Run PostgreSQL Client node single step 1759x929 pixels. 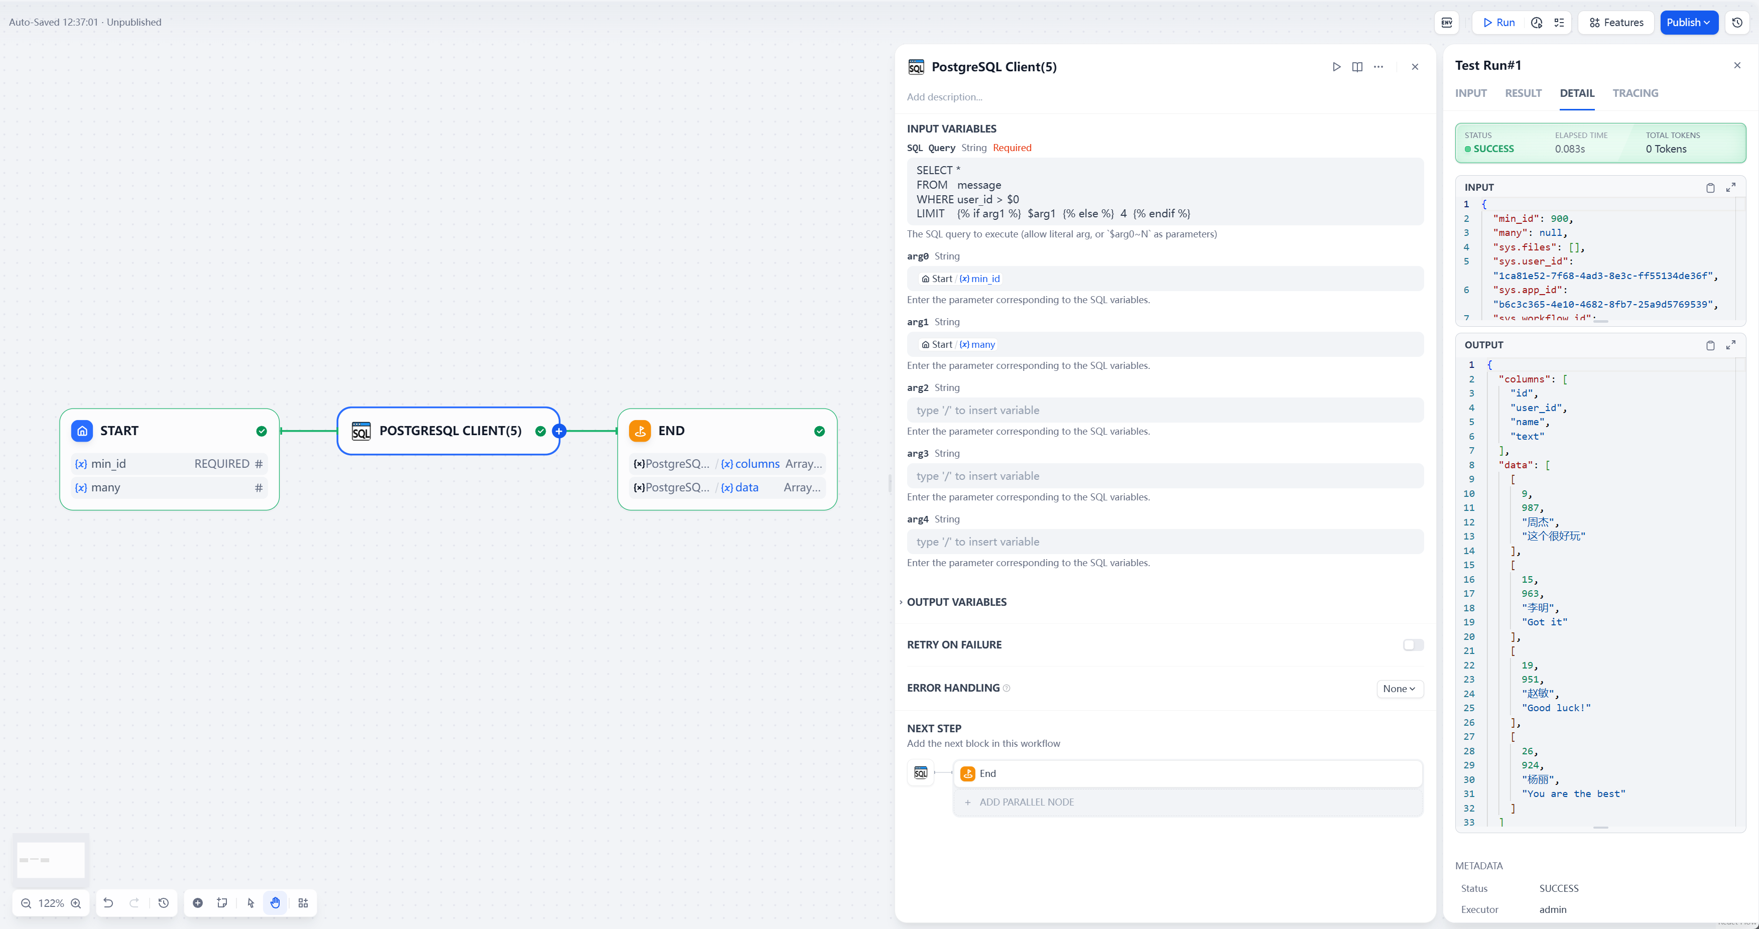coord(1336,67)
